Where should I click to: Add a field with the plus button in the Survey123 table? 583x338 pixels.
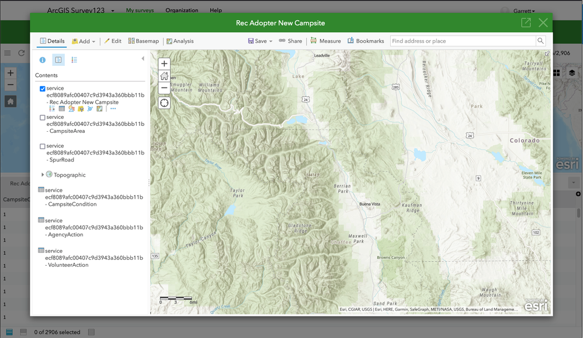click(x=578, y=194)
